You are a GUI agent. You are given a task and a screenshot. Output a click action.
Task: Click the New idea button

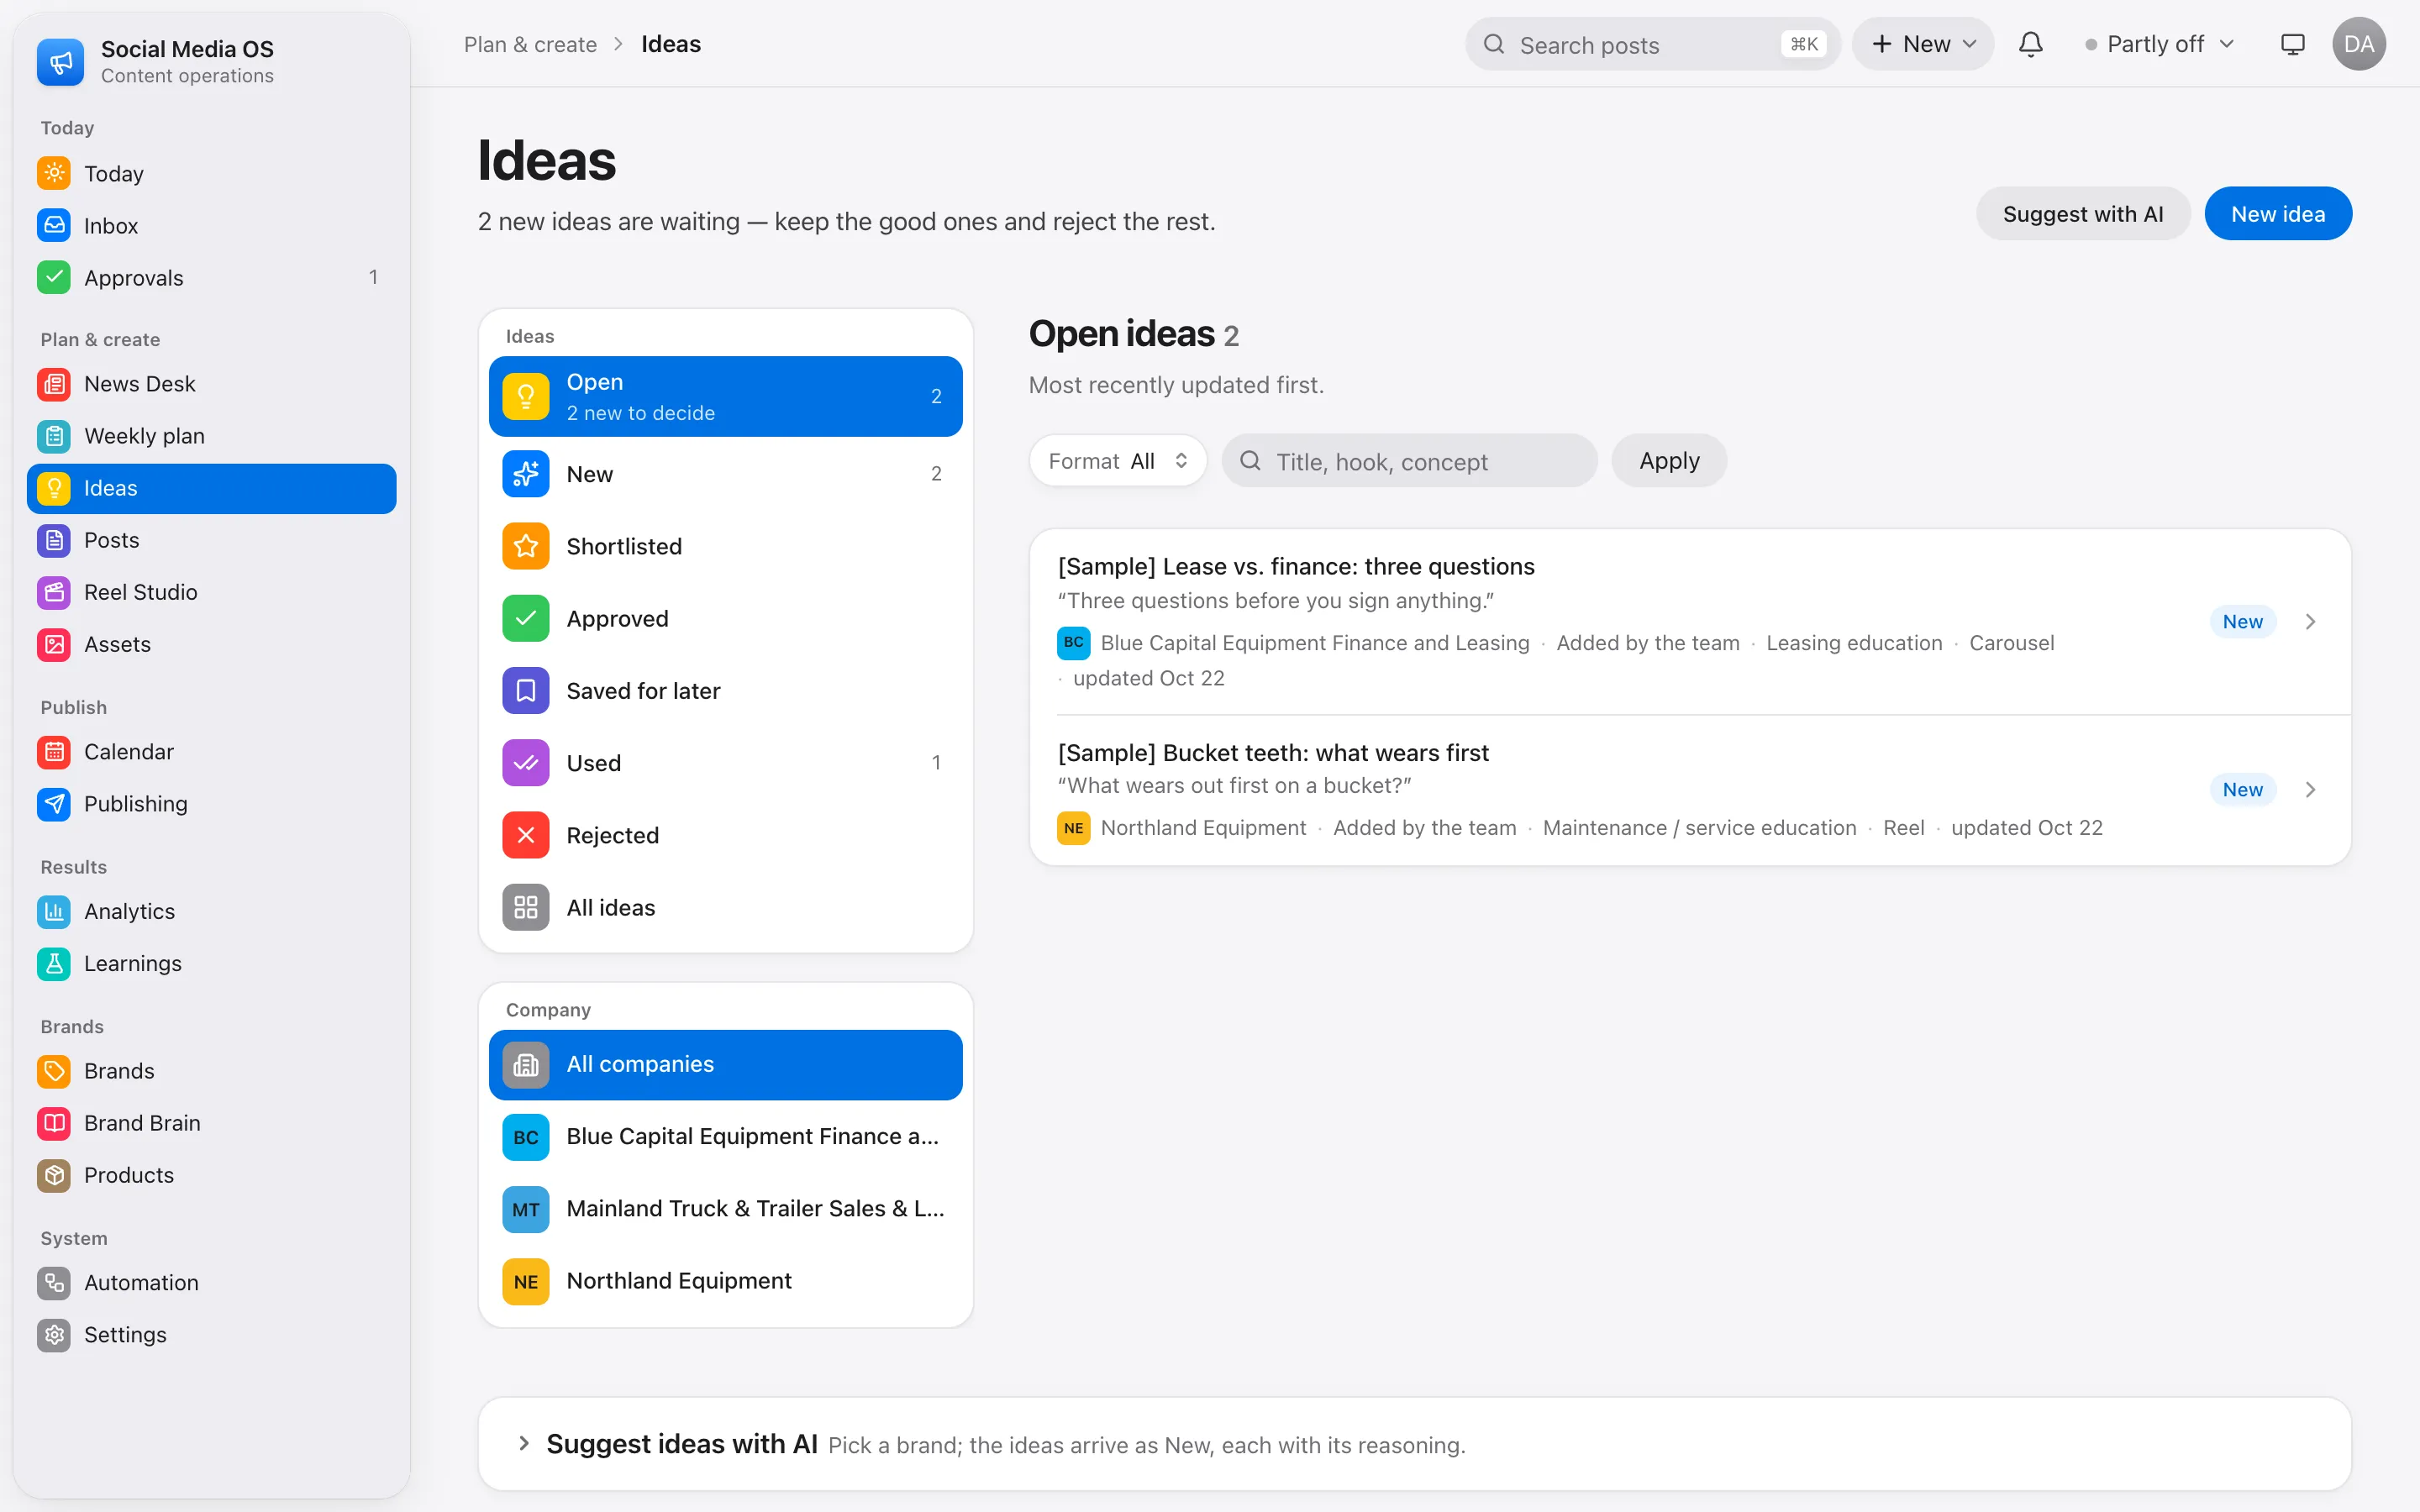pos(2277,214)
